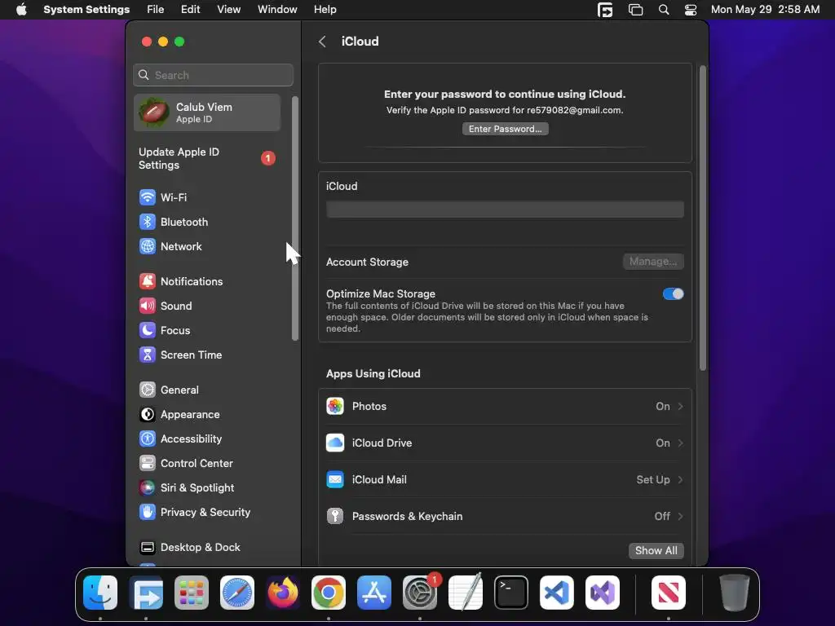Screen dimensions: 835x626
Task: Open TextEdit from the Dock
Action: click(x=466, y=593)
